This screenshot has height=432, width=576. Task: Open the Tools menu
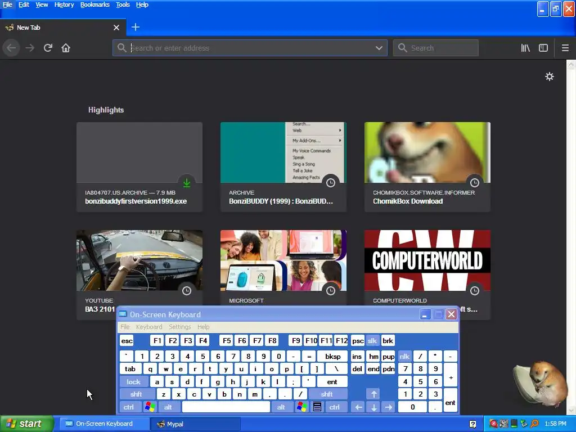pos(123,4)
